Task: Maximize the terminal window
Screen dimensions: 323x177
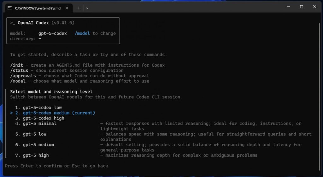Action: click(x=302, y=7)
